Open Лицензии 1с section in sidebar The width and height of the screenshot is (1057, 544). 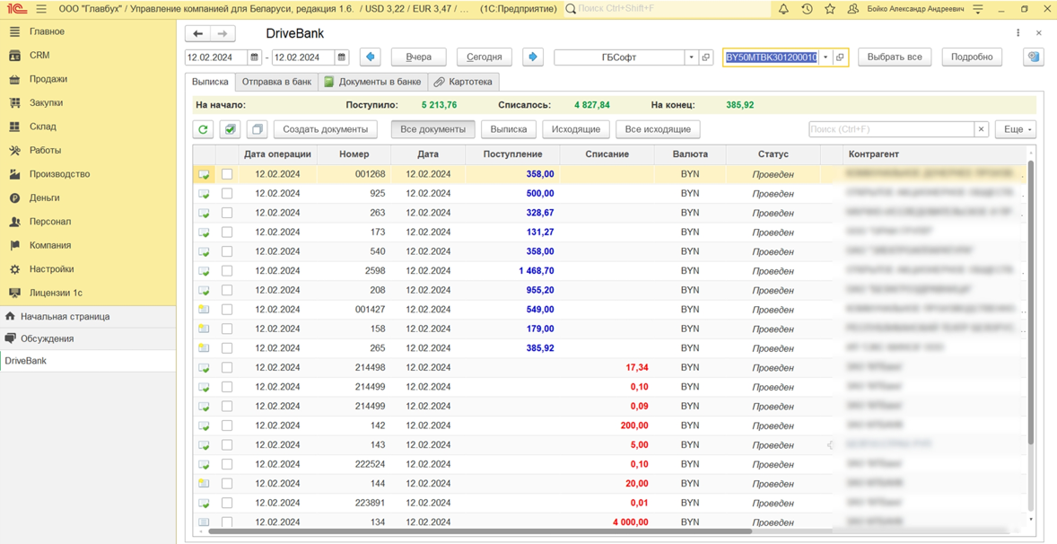point(56,293)
